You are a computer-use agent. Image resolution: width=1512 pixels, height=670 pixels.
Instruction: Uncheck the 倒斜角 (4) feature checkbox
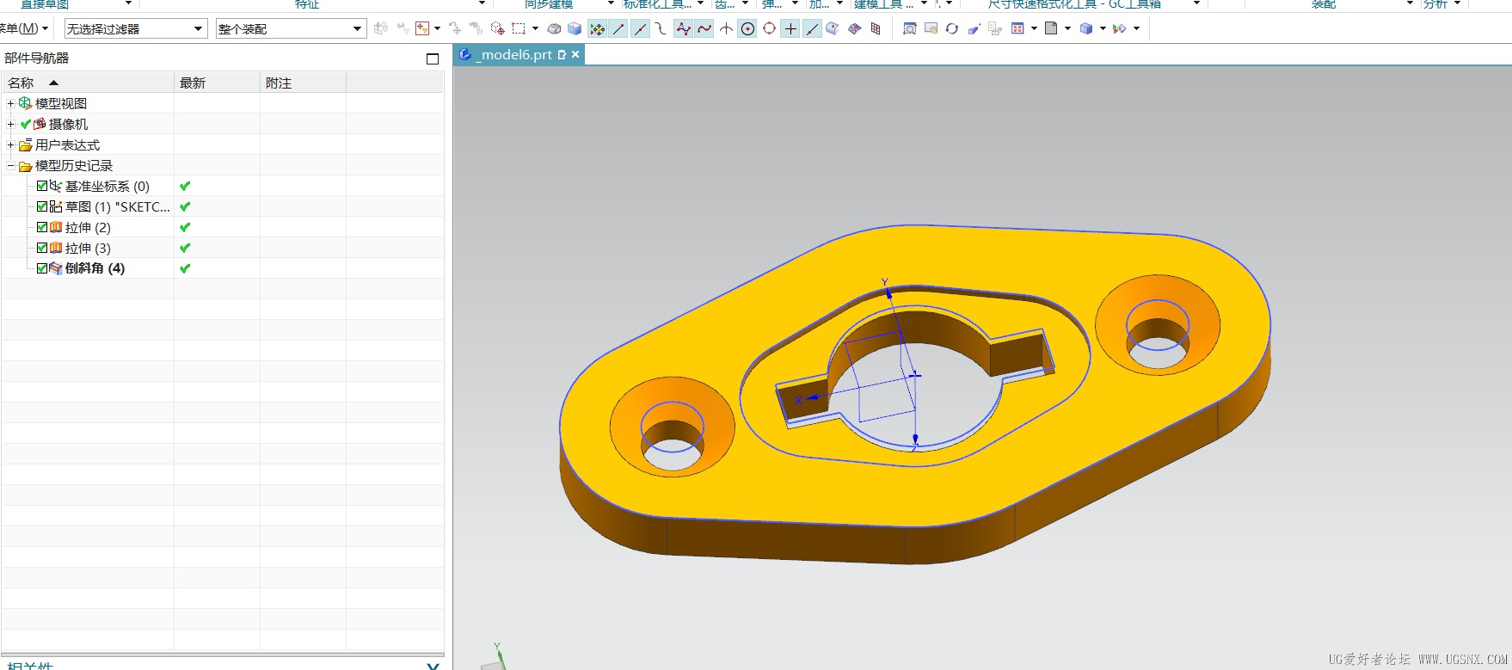click(x=42, y=268)
